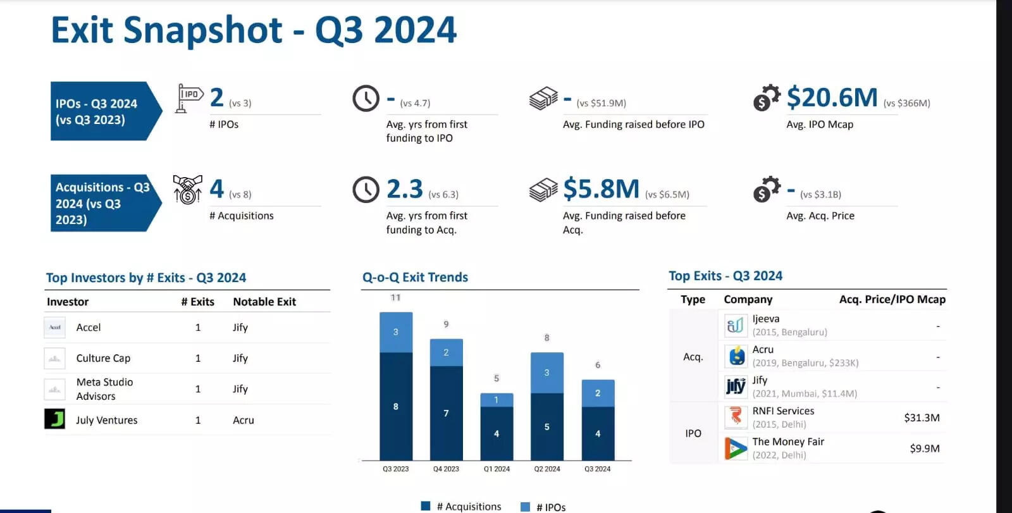
Task: Click the Ijeeva company logo
Action: [736, 325]
